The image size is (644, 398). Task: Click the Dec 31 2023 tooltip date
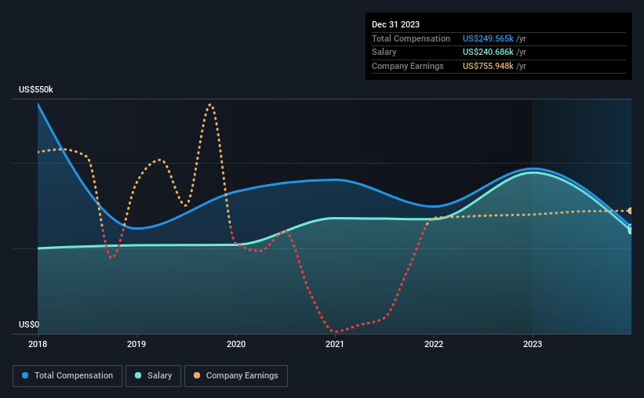pos(395,24)
